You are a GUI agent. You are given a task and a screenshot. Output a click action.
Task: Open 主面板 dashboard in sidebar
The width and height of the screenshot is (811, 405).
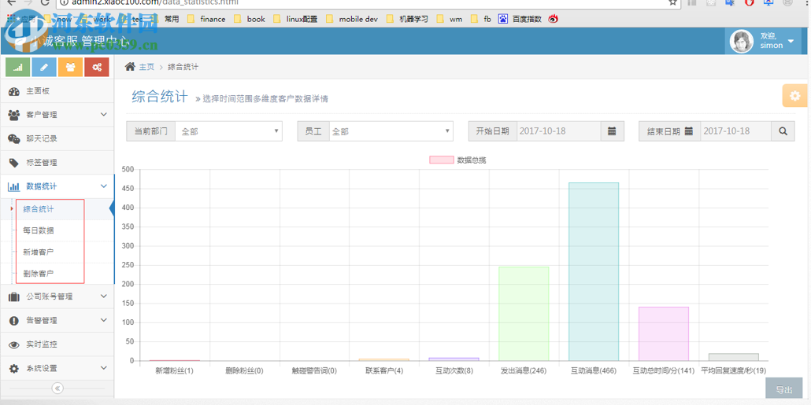[57, 91]
